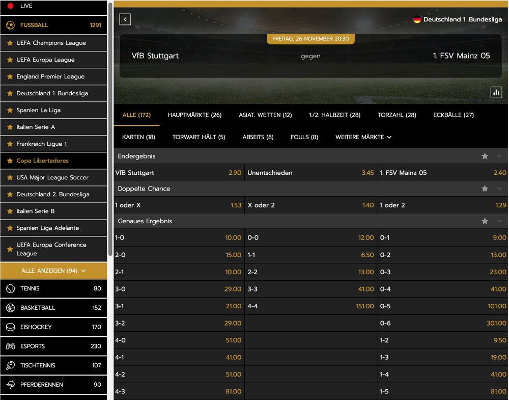Open the Torzahl (28) tab

coord(397,115)
